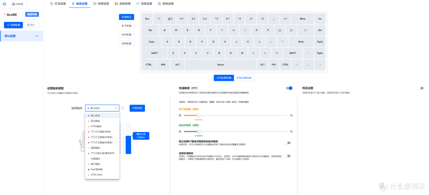Click the Tab key on keyboard
429x195 pixels.
(x=150, y=30)
